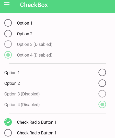Select Option 2 radio circle in first group
This screenshot has height=138, width=115.
8,34
